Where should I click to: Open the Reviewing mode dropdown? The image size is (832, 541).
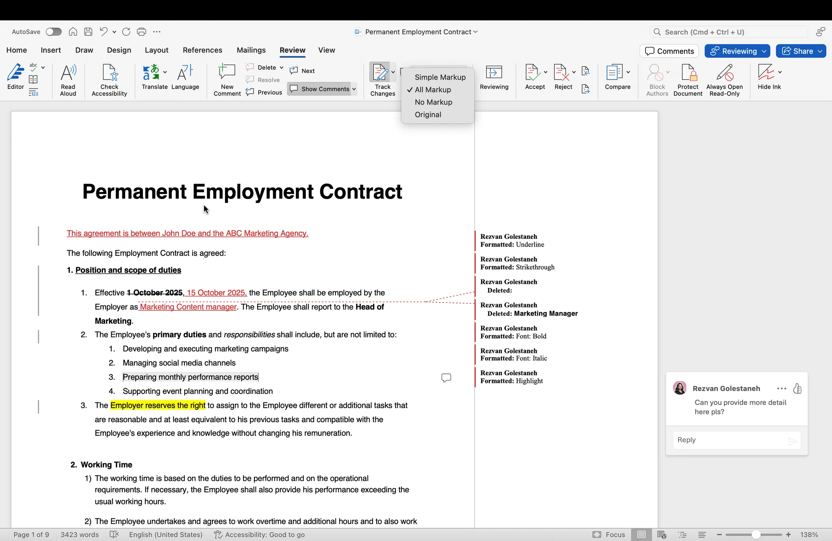pos(737,51)
